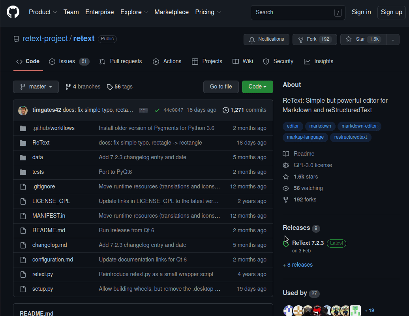The width and height of the screenshot is (409, 316).
Task: Open the MANIFEST.in file
Action: click(x=49, y=216)
